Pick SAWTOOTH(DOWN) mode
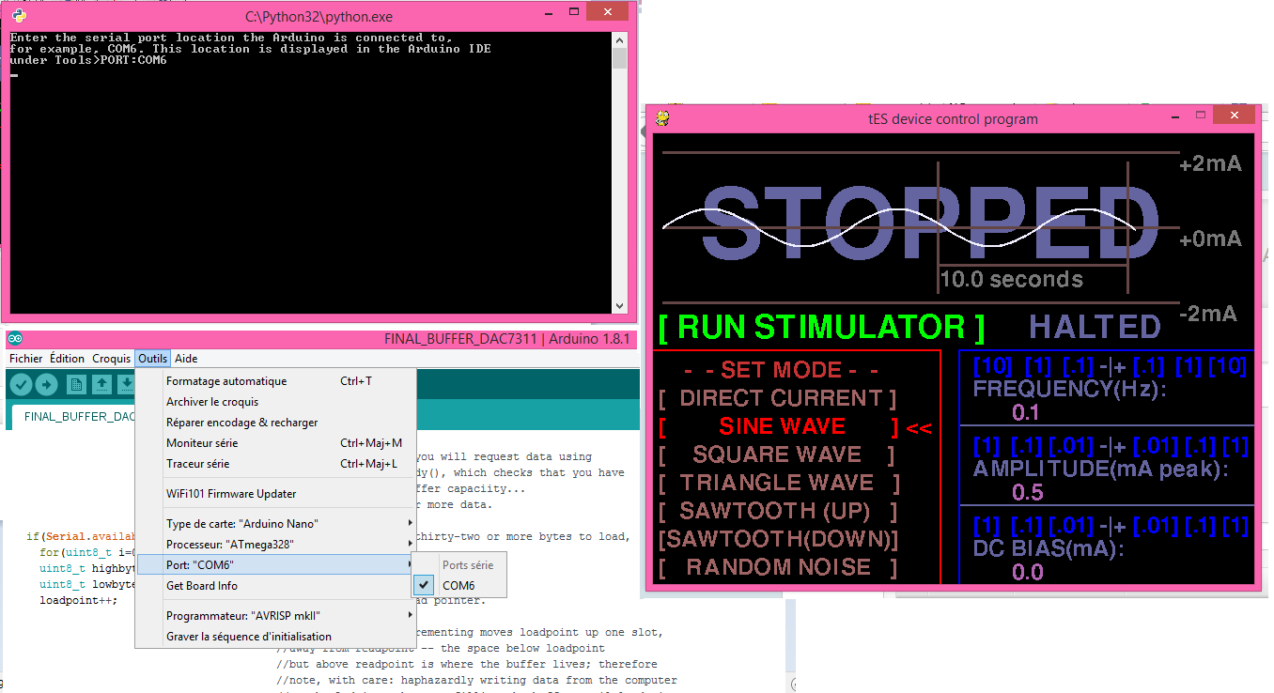 [779, 539]
